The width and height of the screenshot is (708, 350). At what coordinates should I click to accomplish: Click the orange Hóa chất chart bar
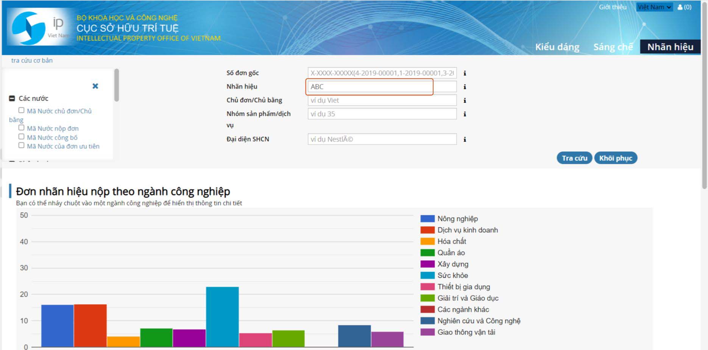pyautogui.click(x=123, y=342)
